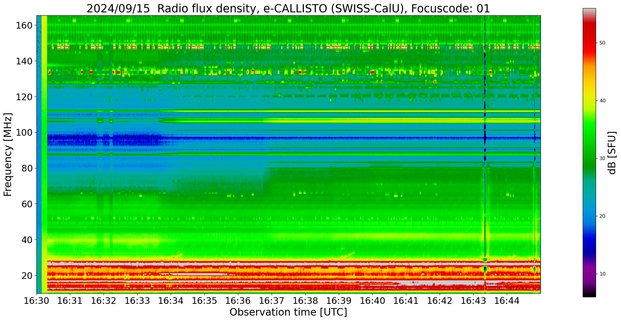Click the 16:40 time tick label

point(373,301)
